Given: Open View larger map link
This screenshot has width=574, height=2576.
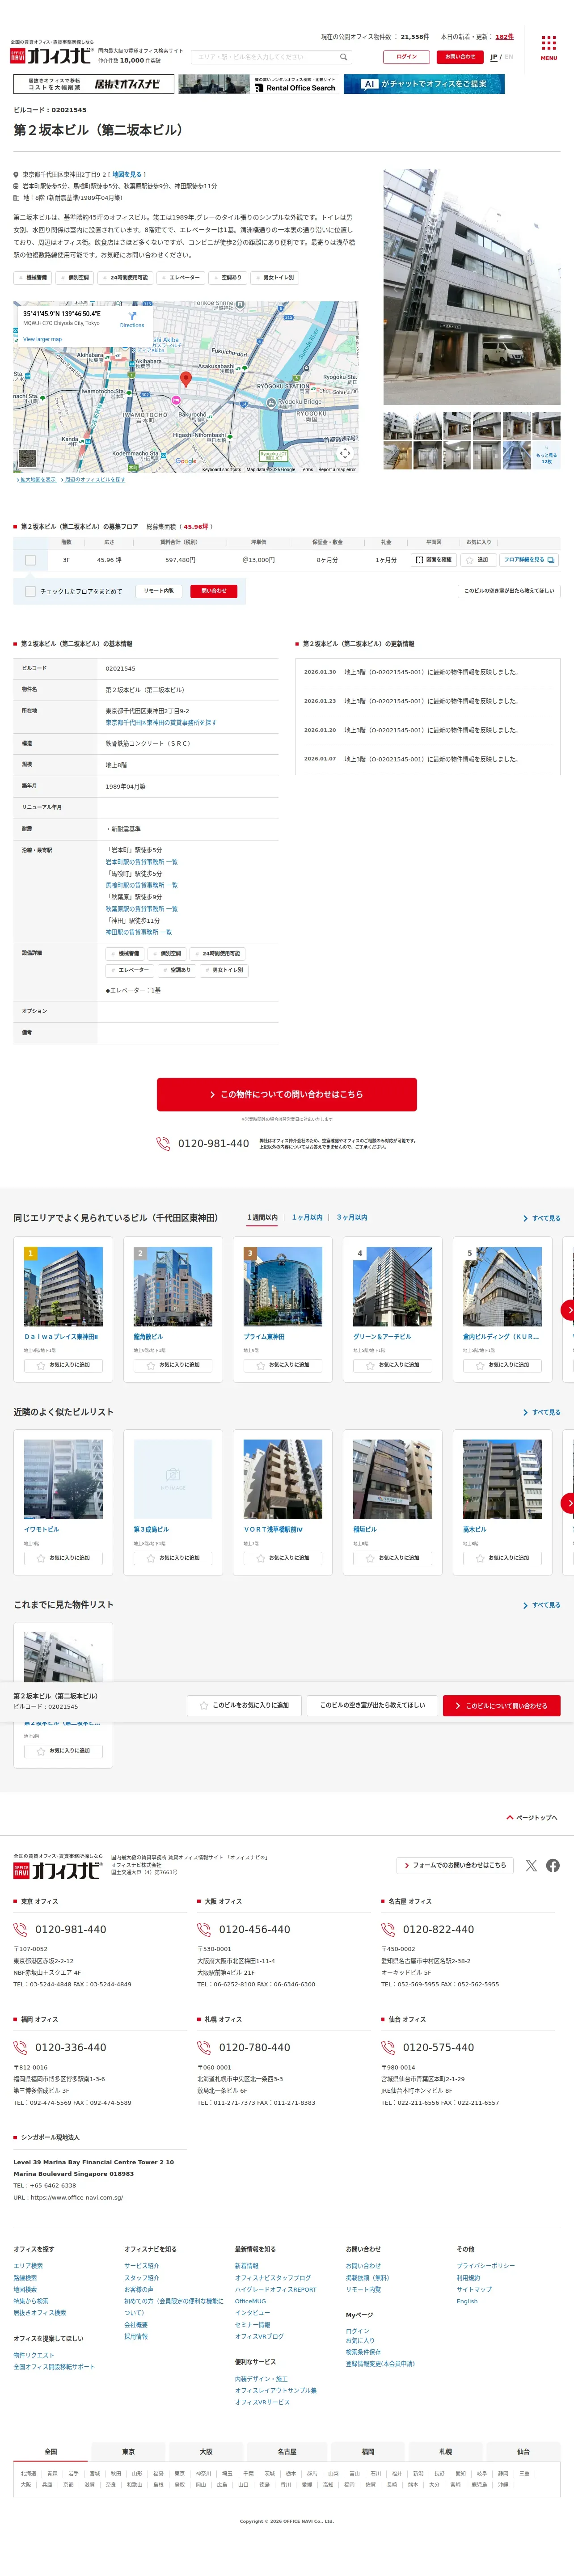Looking at the screenshot, I should pos(43,339).
